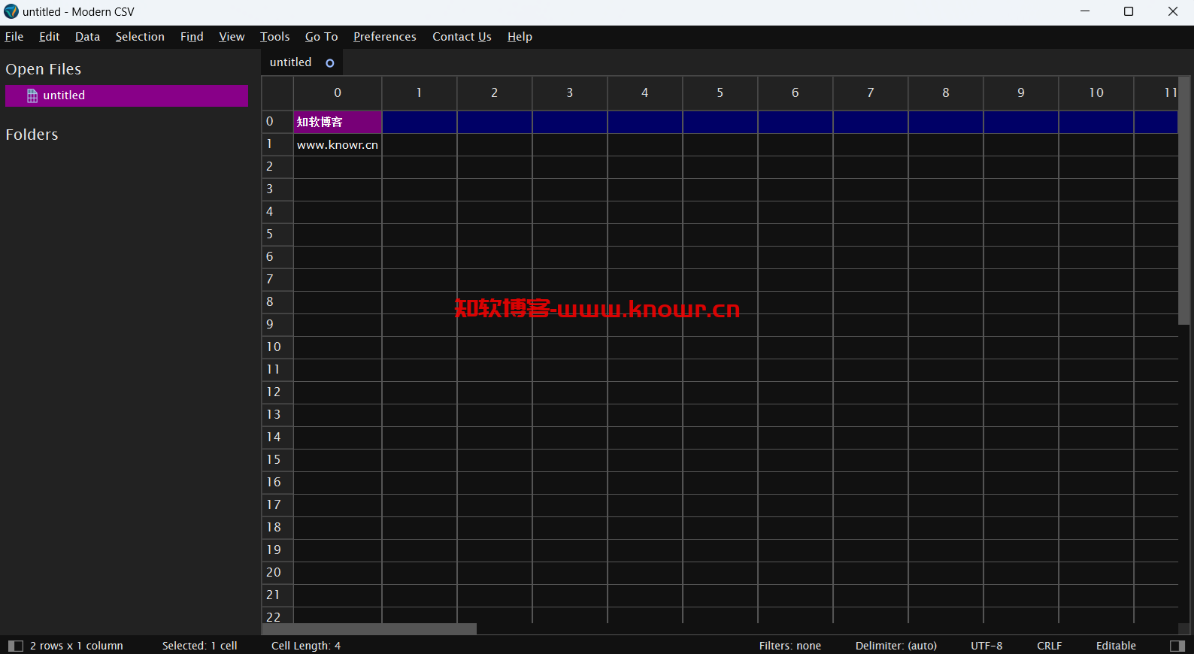Image resolution: width=1194 pixels, height=654 pixels.
Task: Select row header 2
Action: pyautogui.click(x=277, y=167)
